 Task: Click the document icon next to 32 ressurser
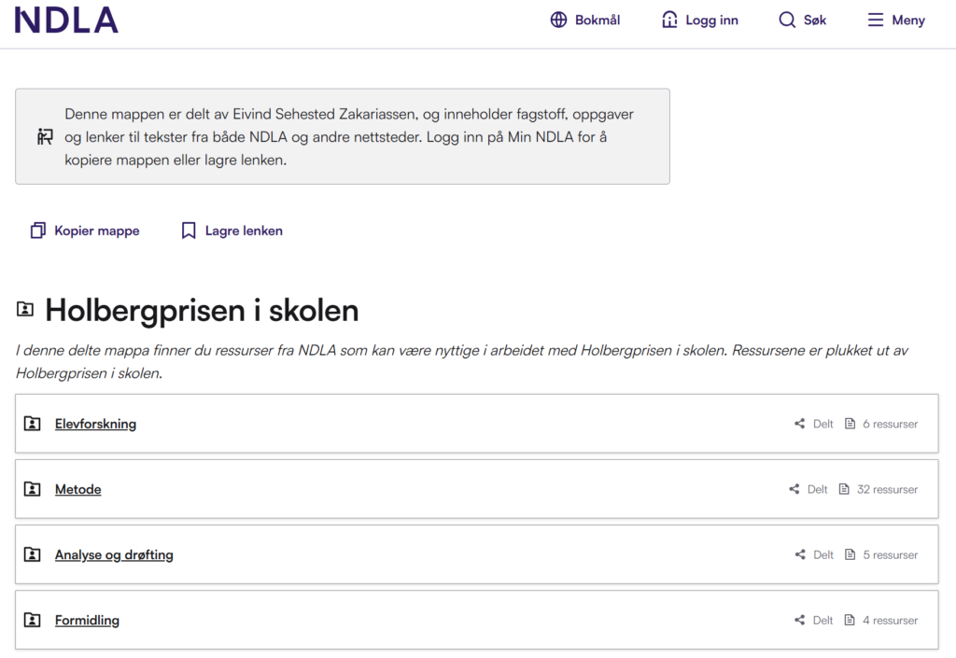click(845, 488)
